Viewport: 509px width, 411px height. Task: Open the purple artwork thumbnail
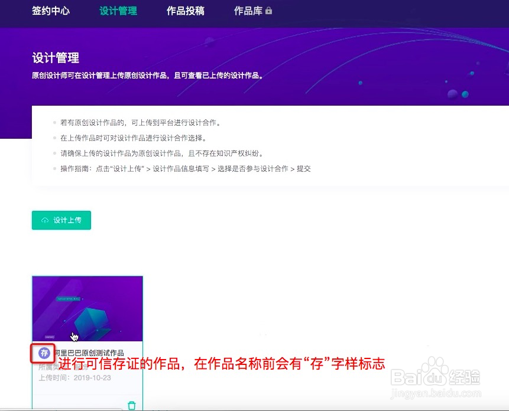tap(87, 309)
